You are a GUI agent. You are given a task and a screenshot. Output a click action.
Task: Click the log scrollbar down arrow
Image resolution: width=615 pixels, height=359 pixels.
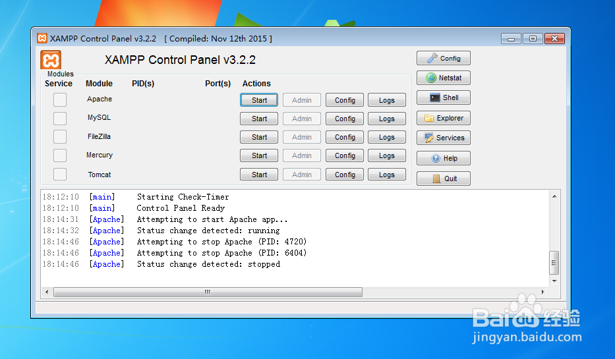(554, 281)
